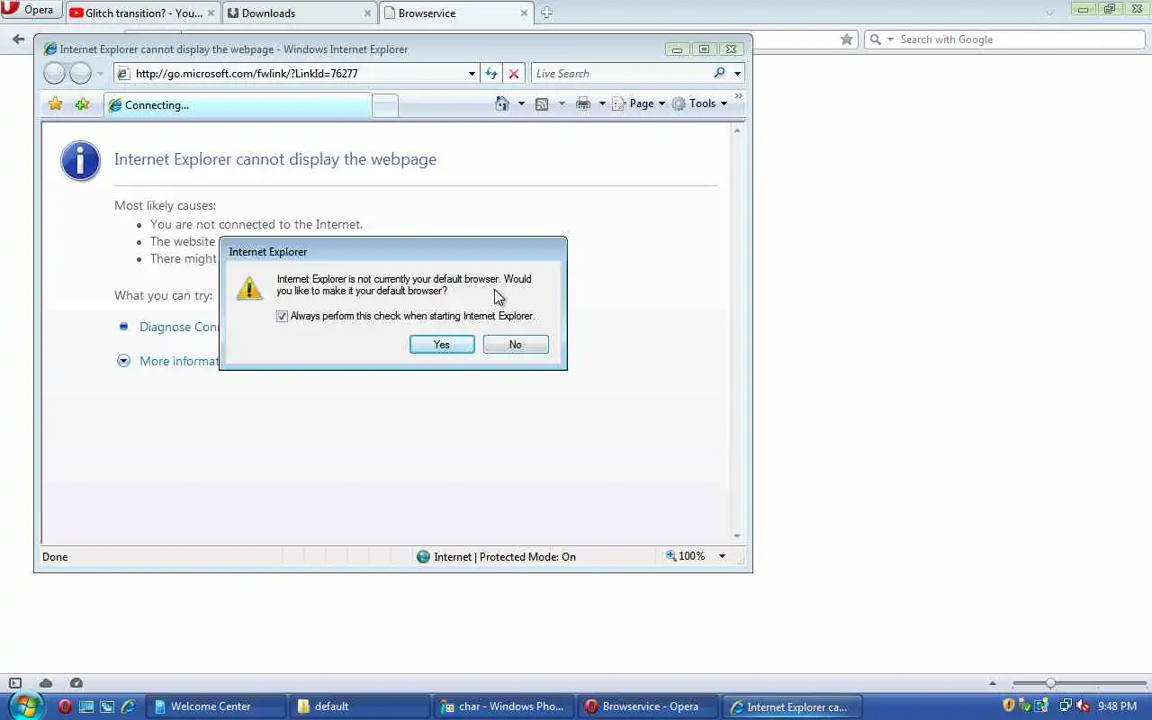1152x720 pixels.
Task: Open the Live Search provider dropdown
Action: coord(737,74)
